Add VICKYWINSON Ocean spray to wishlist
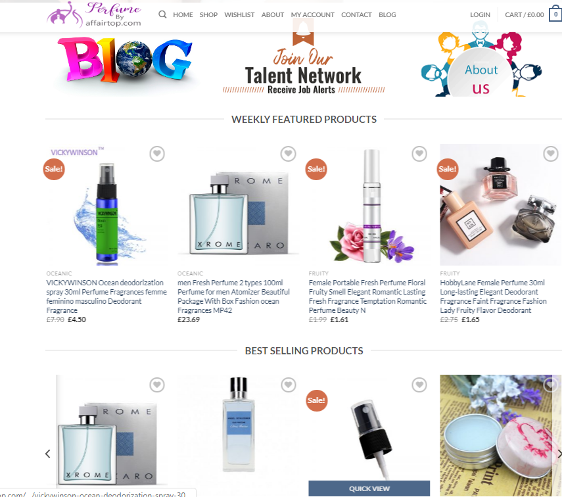562x497 pixels. click(157, 154)
